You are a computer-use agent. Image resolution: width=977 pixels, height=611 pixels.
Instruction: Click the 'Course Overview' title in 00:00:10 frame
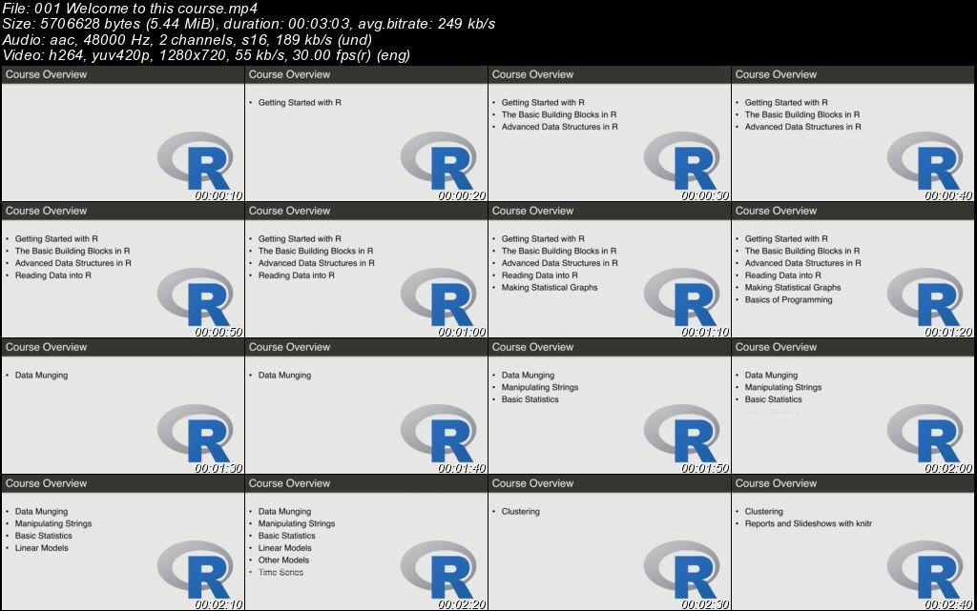46,74
